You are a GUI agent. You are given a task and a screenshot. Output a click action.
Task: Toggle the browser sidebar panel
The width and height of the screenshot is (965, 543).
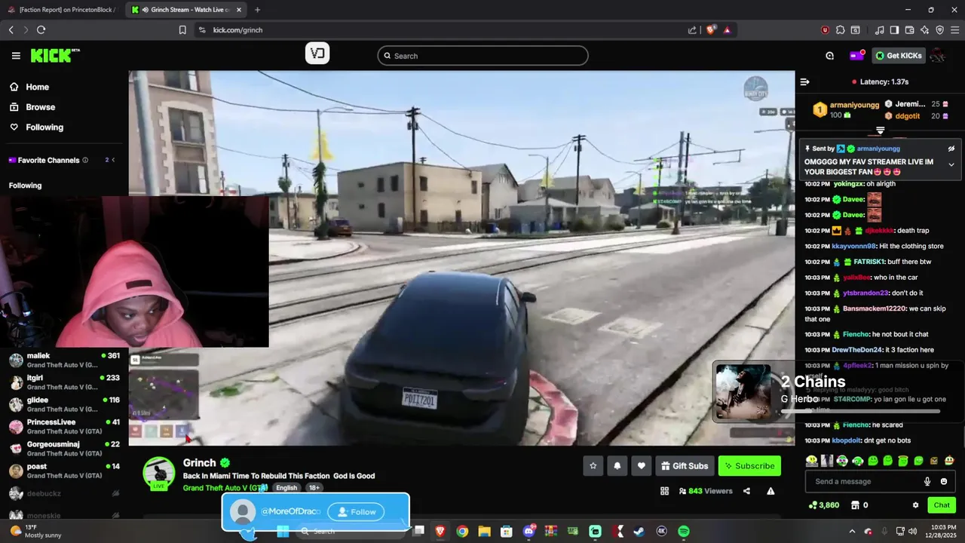click(x=894, y=30)
